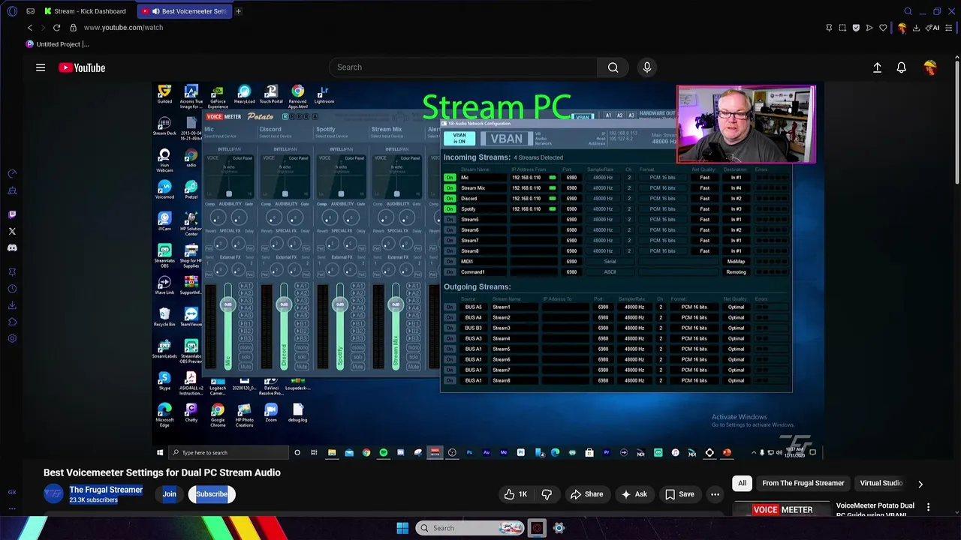The height and width of the screenshot is (540, 961).
Task: Open GX Control in the sidebar
Action: pos(12,174)
